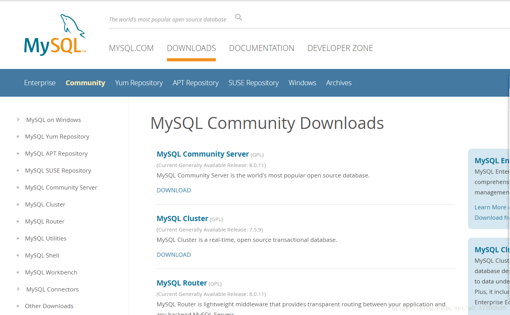510x315 pixels.
Task: Open the Enterprise submenu item
Action: click(40, 83)
